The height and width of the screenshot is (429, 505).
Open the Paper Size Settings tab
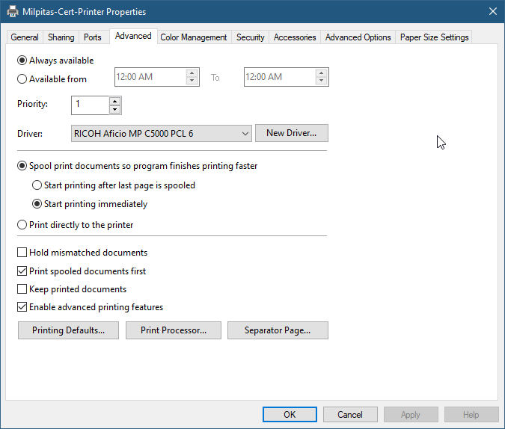coord(434,37)
